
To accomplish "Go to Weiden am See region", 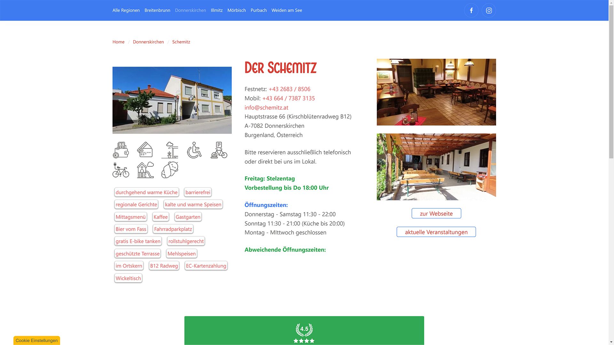I will coord(287,10).
